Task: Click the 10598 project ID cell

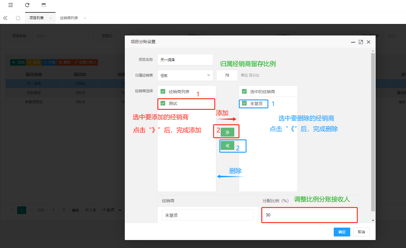Action: [x=80, y=84]
